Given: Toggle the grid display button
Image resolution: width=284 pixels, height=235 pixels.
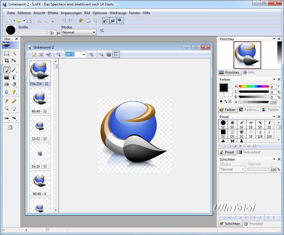Looking at the screenshot, I should click(109, 54).
